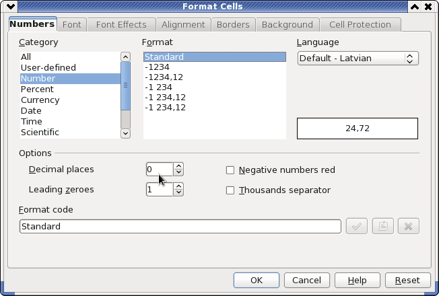The image size is (439, 296).
Task: Open the window menu icon in title bar
Action: tap(10, 6)
